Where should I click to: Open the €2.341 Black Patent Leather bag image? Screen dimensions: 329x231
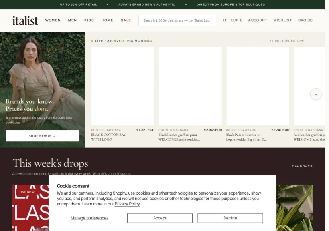(x=258, y=86)
